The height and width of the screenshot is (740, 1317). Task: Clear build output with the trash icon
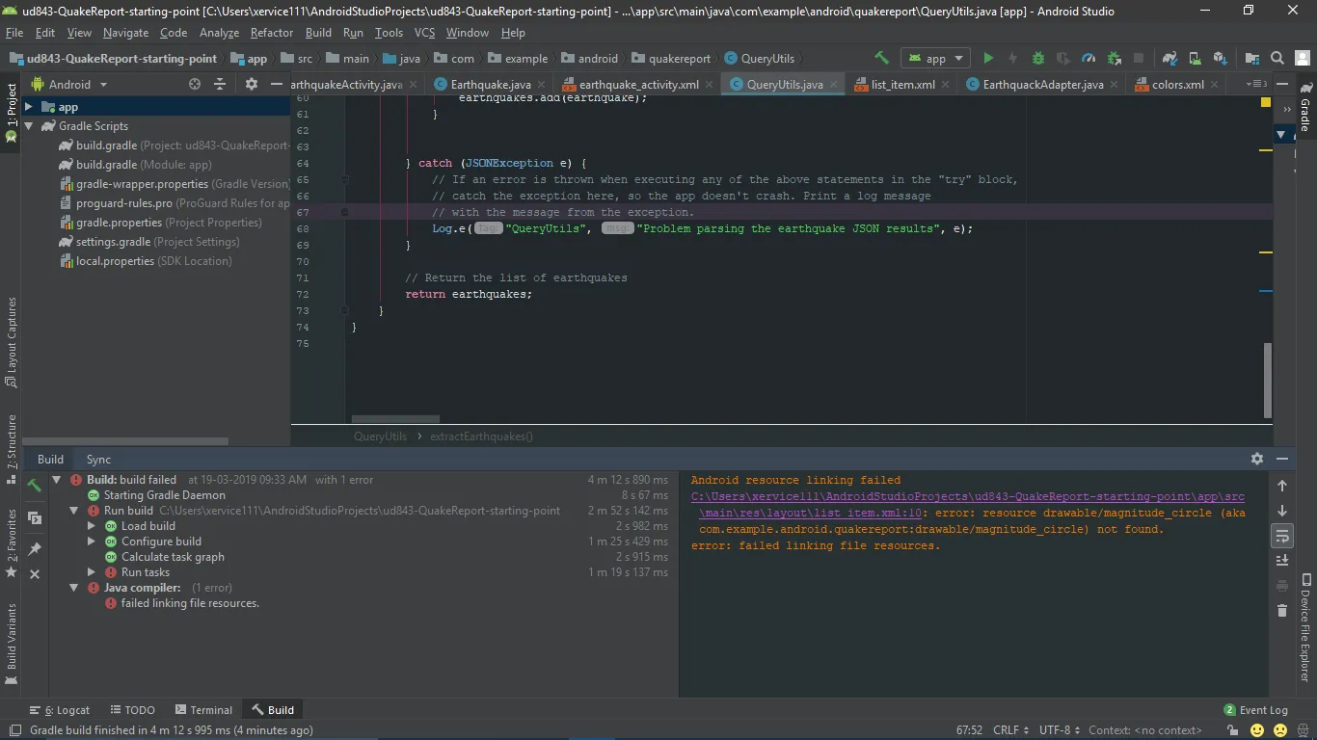click(1281, 610)
